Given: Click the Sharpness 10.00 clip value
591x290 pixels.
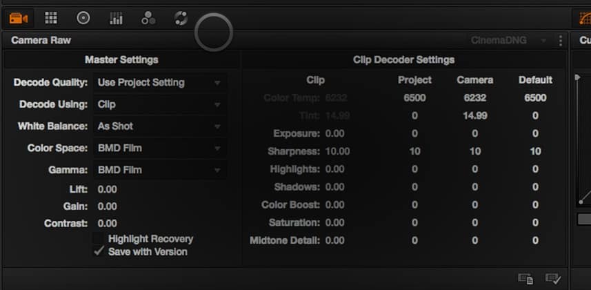Looking at the screenshot, I should tap(337, 151).
